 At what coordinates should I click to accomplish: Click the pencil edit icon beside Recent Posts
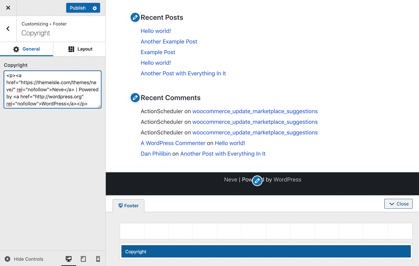[135, 17]
